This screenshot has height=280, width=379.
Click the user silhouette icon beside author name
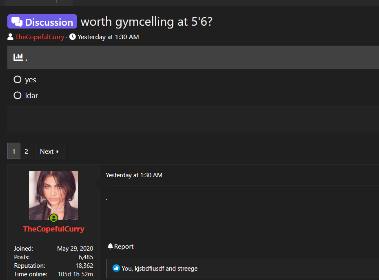10,37
